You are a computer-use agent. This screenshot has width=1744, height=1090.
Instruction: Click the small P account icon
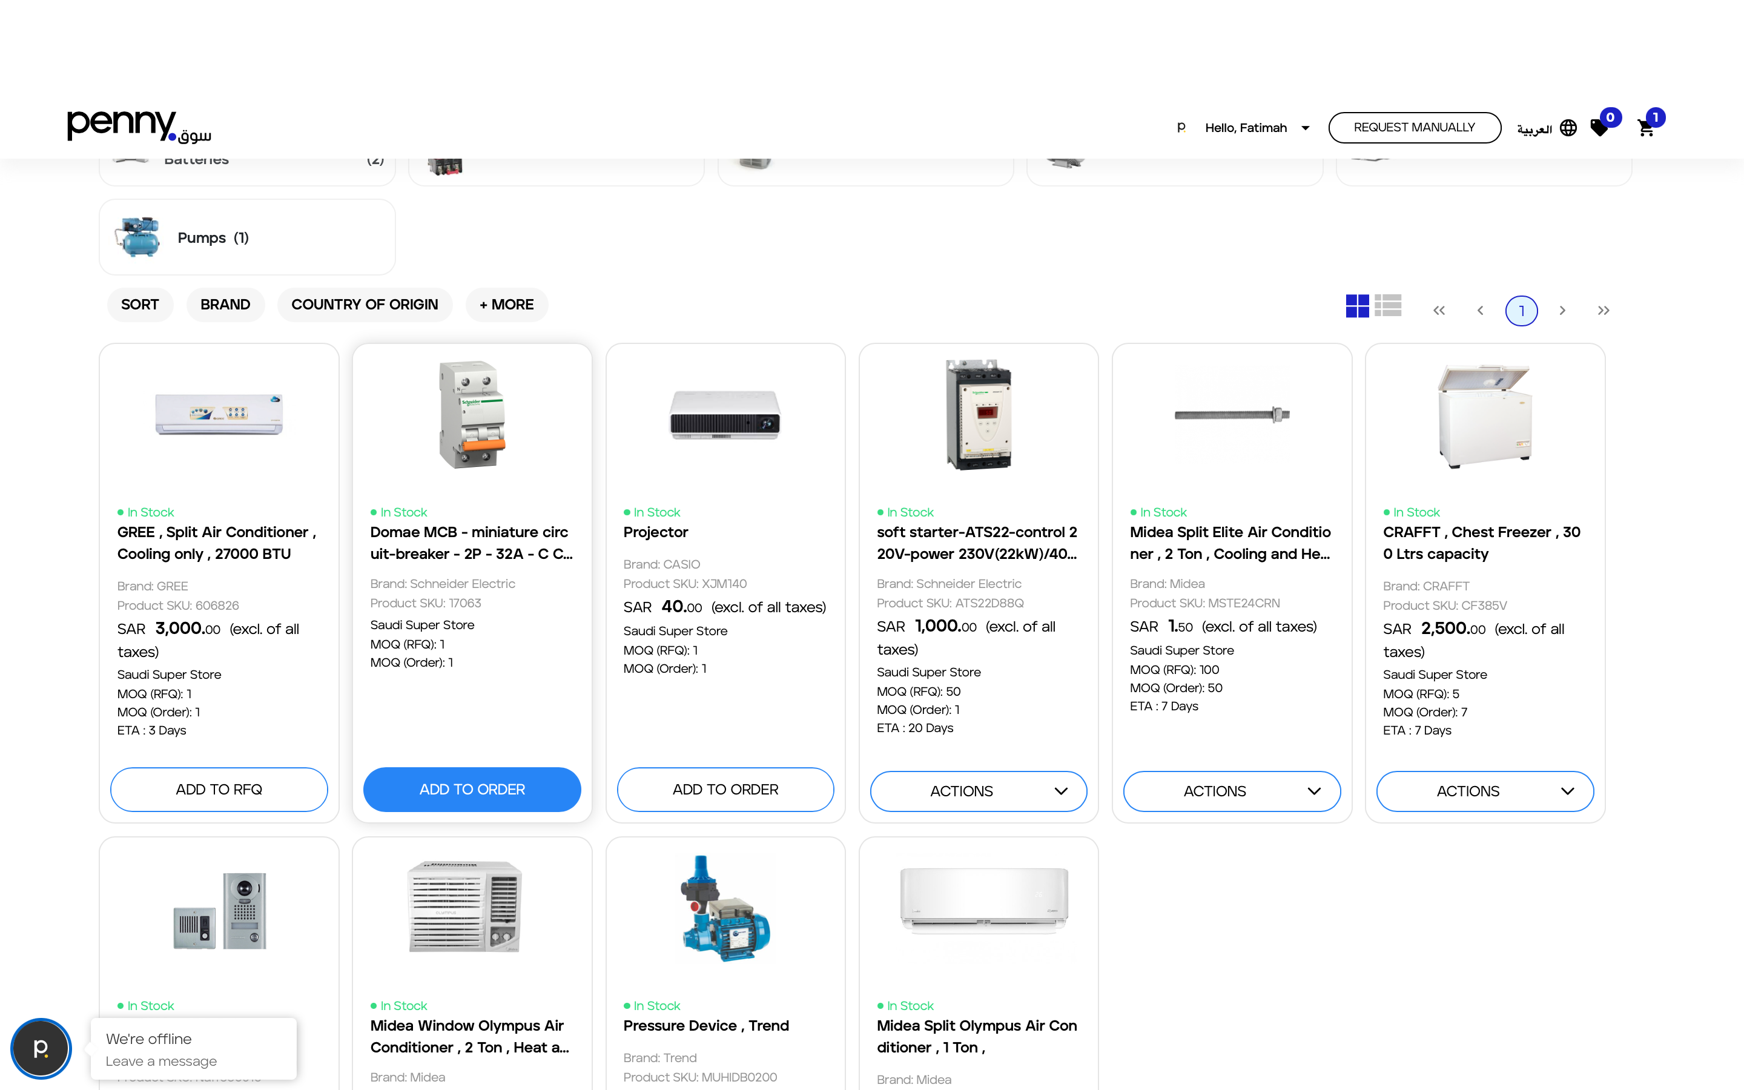(x=1181, y=128)
